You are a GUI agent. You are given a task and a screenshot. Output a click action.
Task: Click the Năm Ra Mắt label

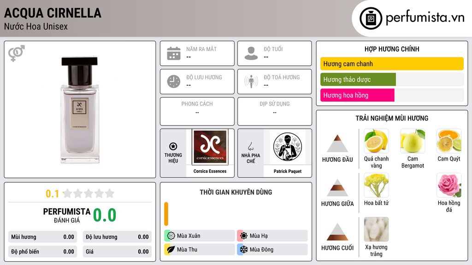coord(201,49)
